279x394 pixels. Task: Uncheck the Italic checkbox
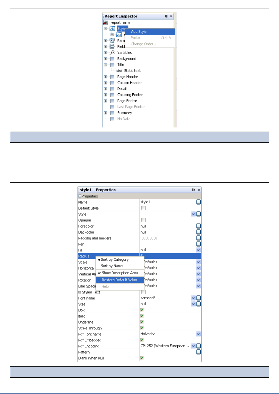142,316
